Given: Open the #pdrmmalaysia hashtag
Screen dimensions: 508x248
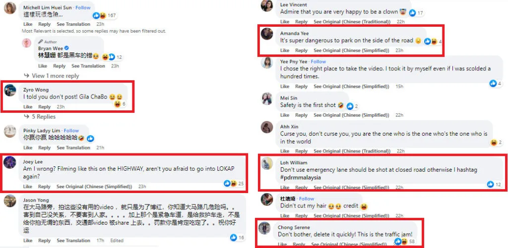Looking at the screenshot, I should pos(300,178).
